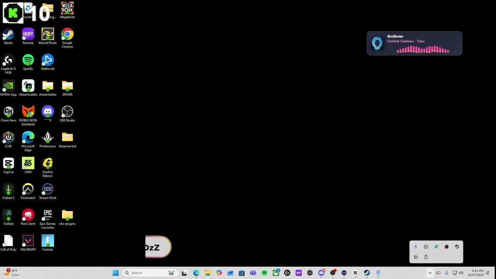Launch Predecessor from the desktop
This screenshot has height=279, width=496.
[x=48, y=139]
